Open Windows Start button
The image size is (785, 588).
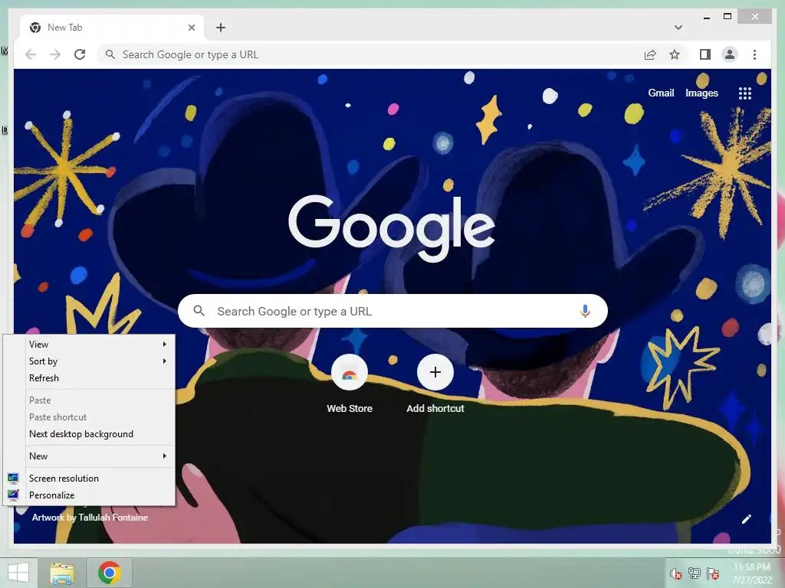pos(18,573)
